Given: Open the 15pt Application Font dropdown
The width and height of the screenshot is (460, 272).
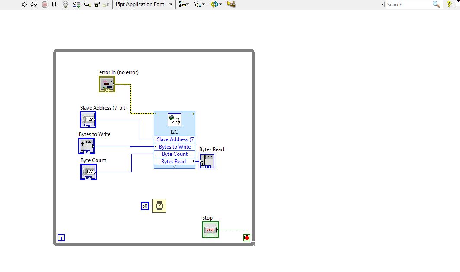Looking at the screenshot, I should click(144, 4).
